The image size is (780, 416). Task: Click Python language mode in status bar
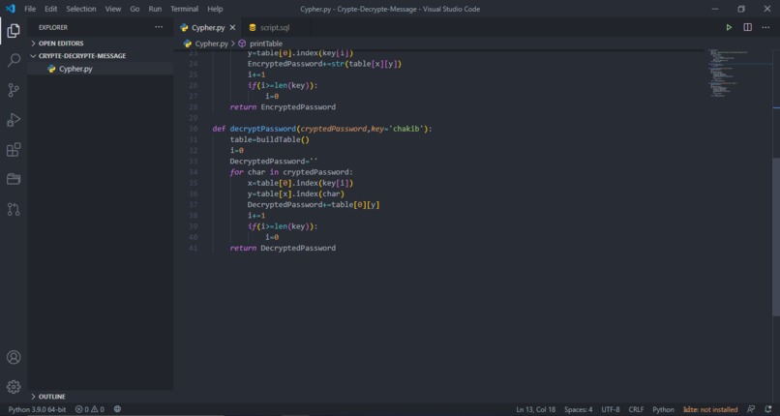pos(663,409)
